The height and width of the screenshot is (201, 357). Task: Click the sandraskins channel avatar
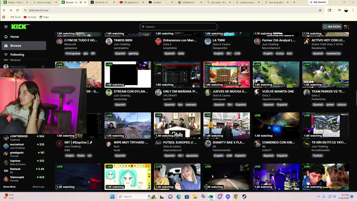[x=109, y=41]
